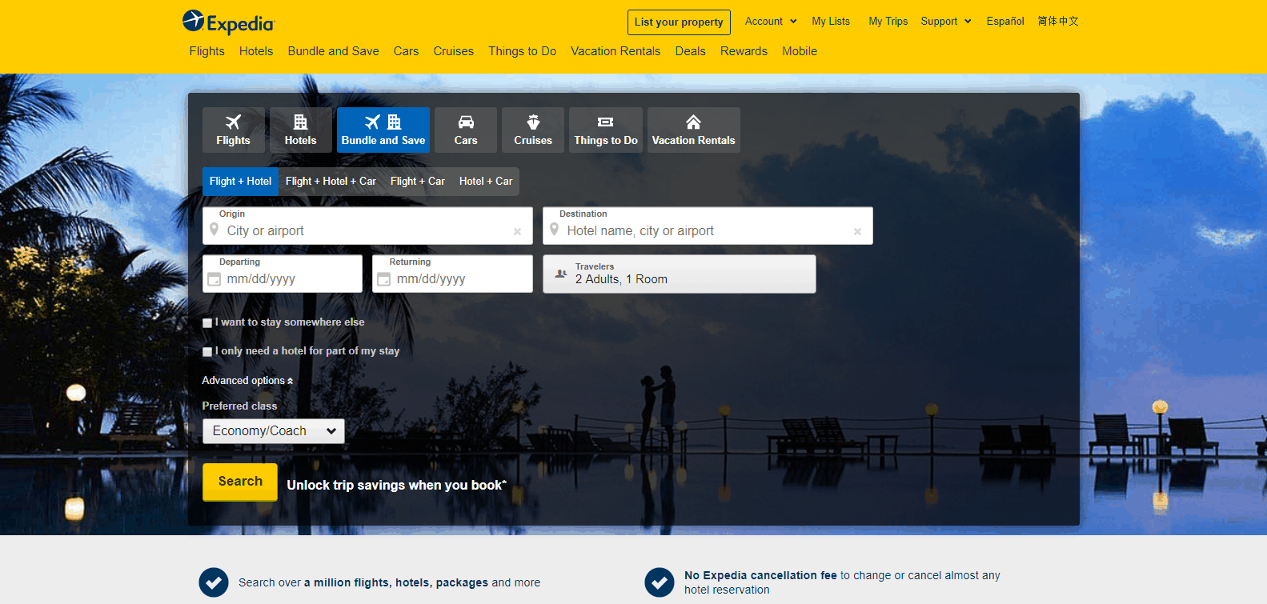Click Search over a million flights text
1267x604 pixels.
pyautogui.click(x=389, y=582)
